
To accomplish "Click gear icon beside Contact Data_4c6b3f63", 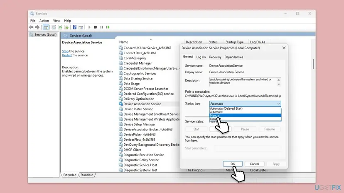I will 121,53.
